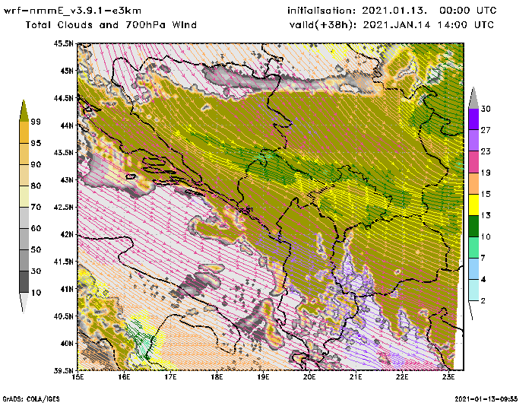532x403 pixels.
Task: Pick the yellow 13–15 wind legend swatch
Action: click(x=473, y=205)
